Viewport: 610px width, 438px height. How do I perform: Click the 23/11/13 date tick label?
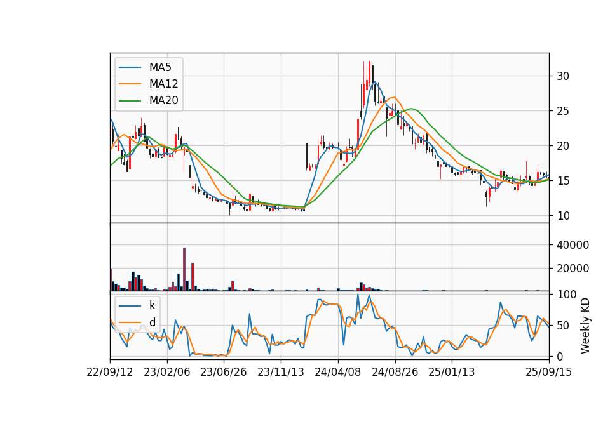[x=280, y=372]
